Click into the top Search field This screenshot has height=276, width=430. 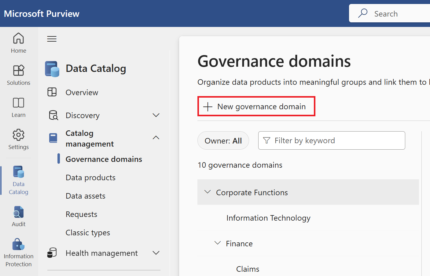coord(390,13)
